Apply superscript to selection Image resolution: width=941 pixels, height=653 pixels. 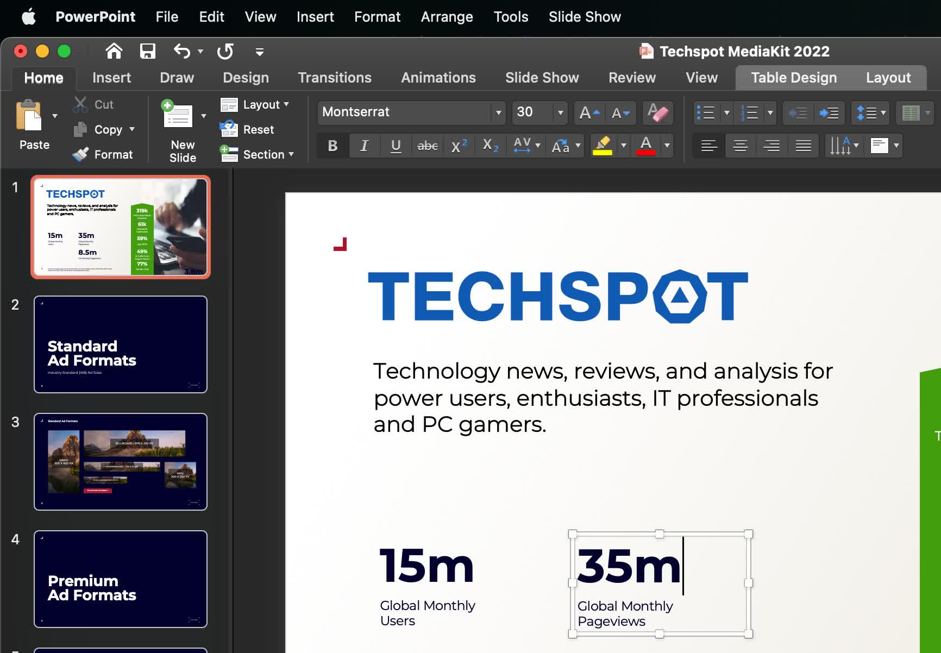pyautogui.click(x=459, y=145)
